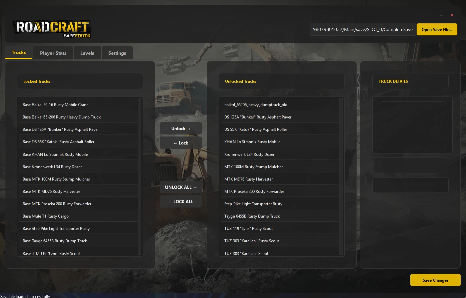The height and width of the screenshot is (298, 466).
Task: Click the Open Save File button
Action: tap(437, 29)
